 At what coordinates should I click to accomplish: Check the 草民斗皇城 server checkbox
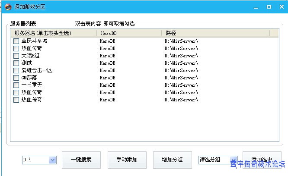point(16,41)
